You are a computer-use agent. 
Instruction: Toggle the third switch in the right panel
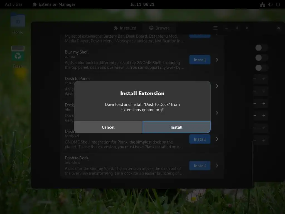[x=261, y=68]
